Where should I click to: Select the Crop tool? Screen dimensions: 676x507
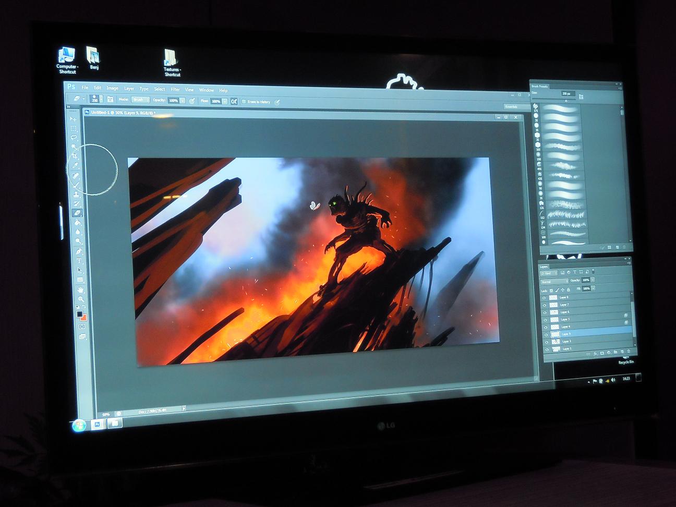pos(75,156)
